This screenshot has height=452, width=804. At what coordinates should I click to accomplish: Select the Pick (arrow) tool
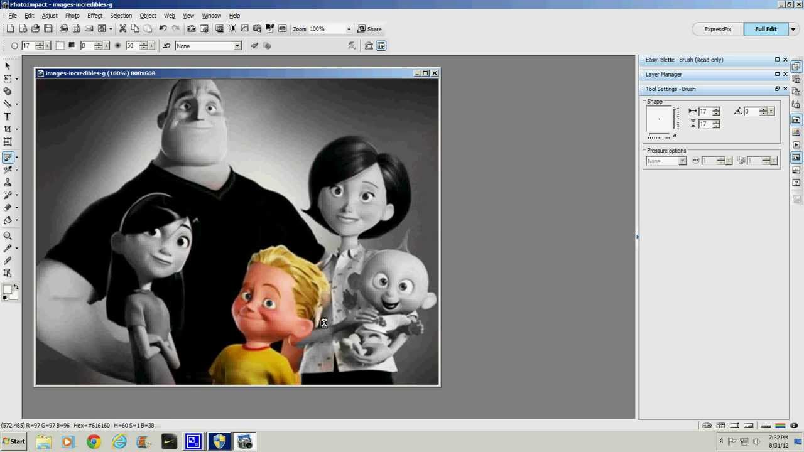click(8, 66)
